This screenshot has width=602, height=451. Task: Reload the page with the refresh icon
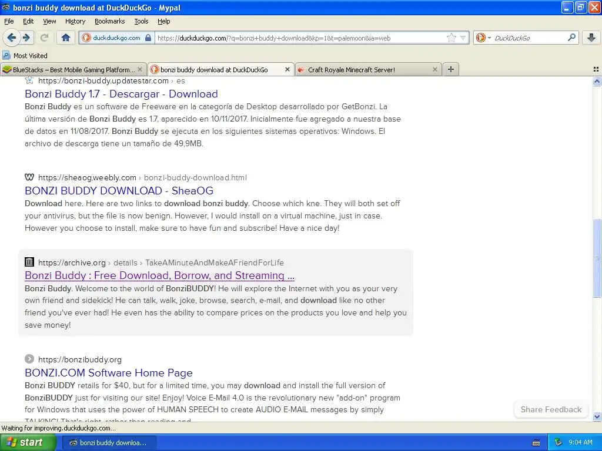coord(44,38)
